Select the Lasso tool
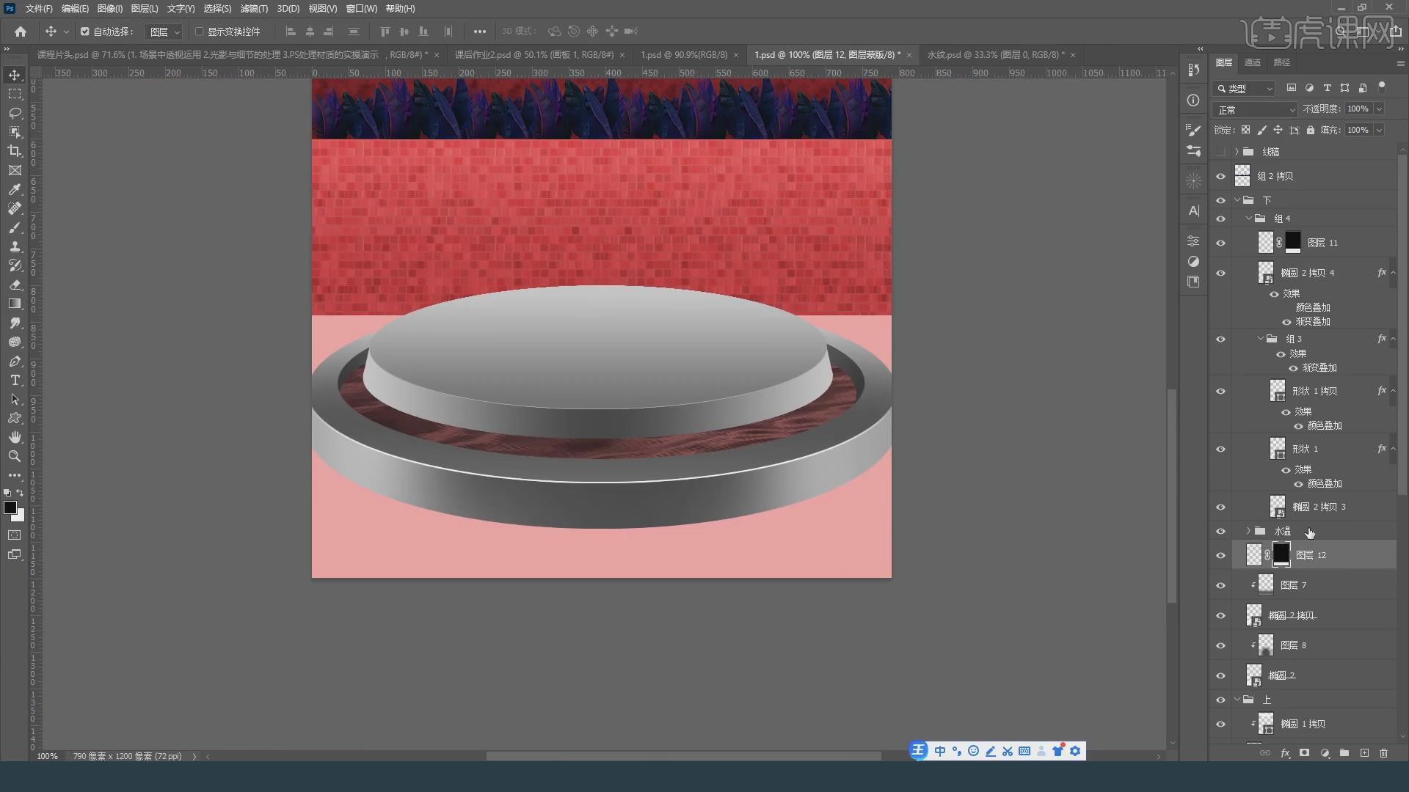This screenshot has width=1409, height=792. click(15, 113)
